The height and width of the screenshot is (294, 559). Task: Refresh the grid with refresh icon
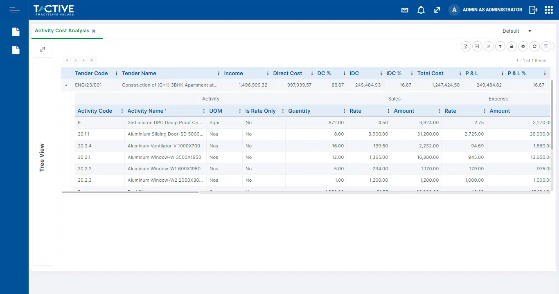coord(534,47)
